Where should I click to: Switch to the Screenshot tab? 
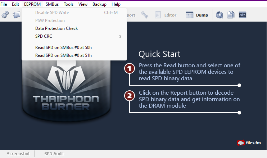(x=18, y=154)
